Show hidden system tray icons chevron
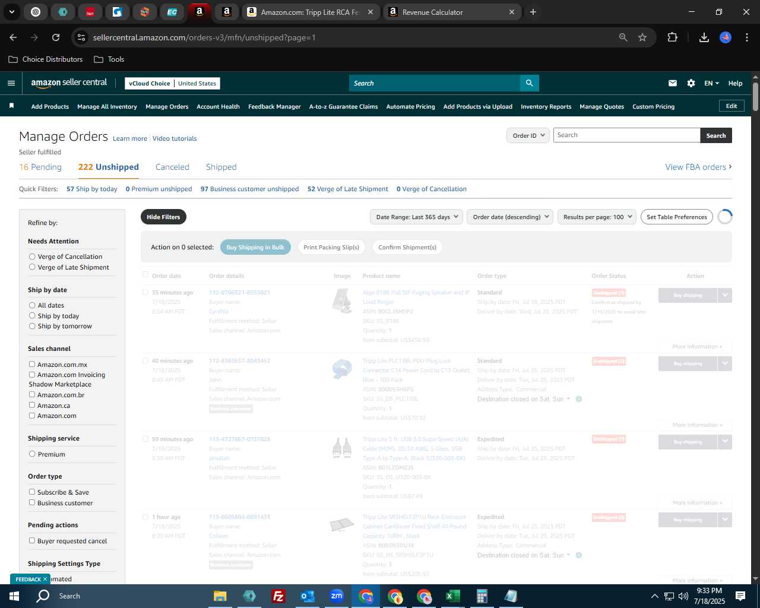The image size is (760, 608). tap(654, 596)
